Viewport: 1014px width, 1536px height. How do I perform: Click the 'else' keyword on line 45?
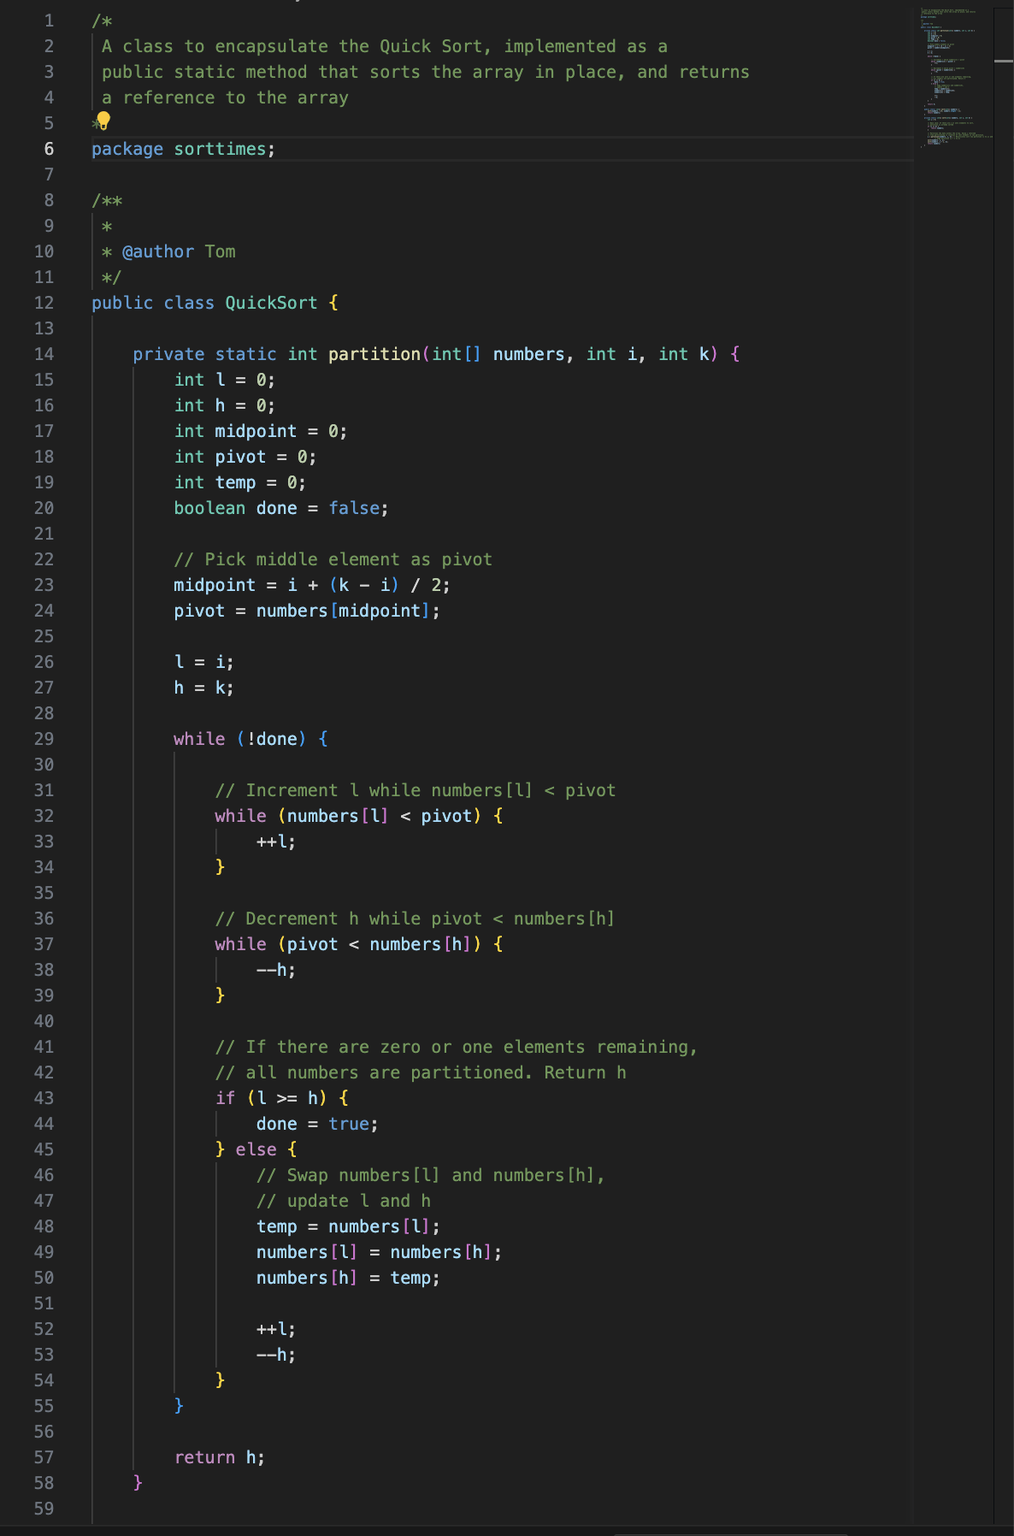pyautogui.click(x=256, y=1149)
